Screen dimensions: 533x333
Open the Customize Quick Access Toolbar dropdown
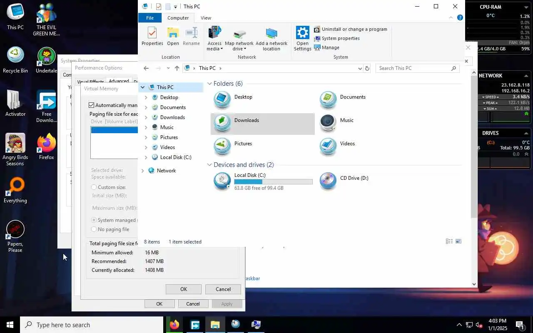coord(175,7)
